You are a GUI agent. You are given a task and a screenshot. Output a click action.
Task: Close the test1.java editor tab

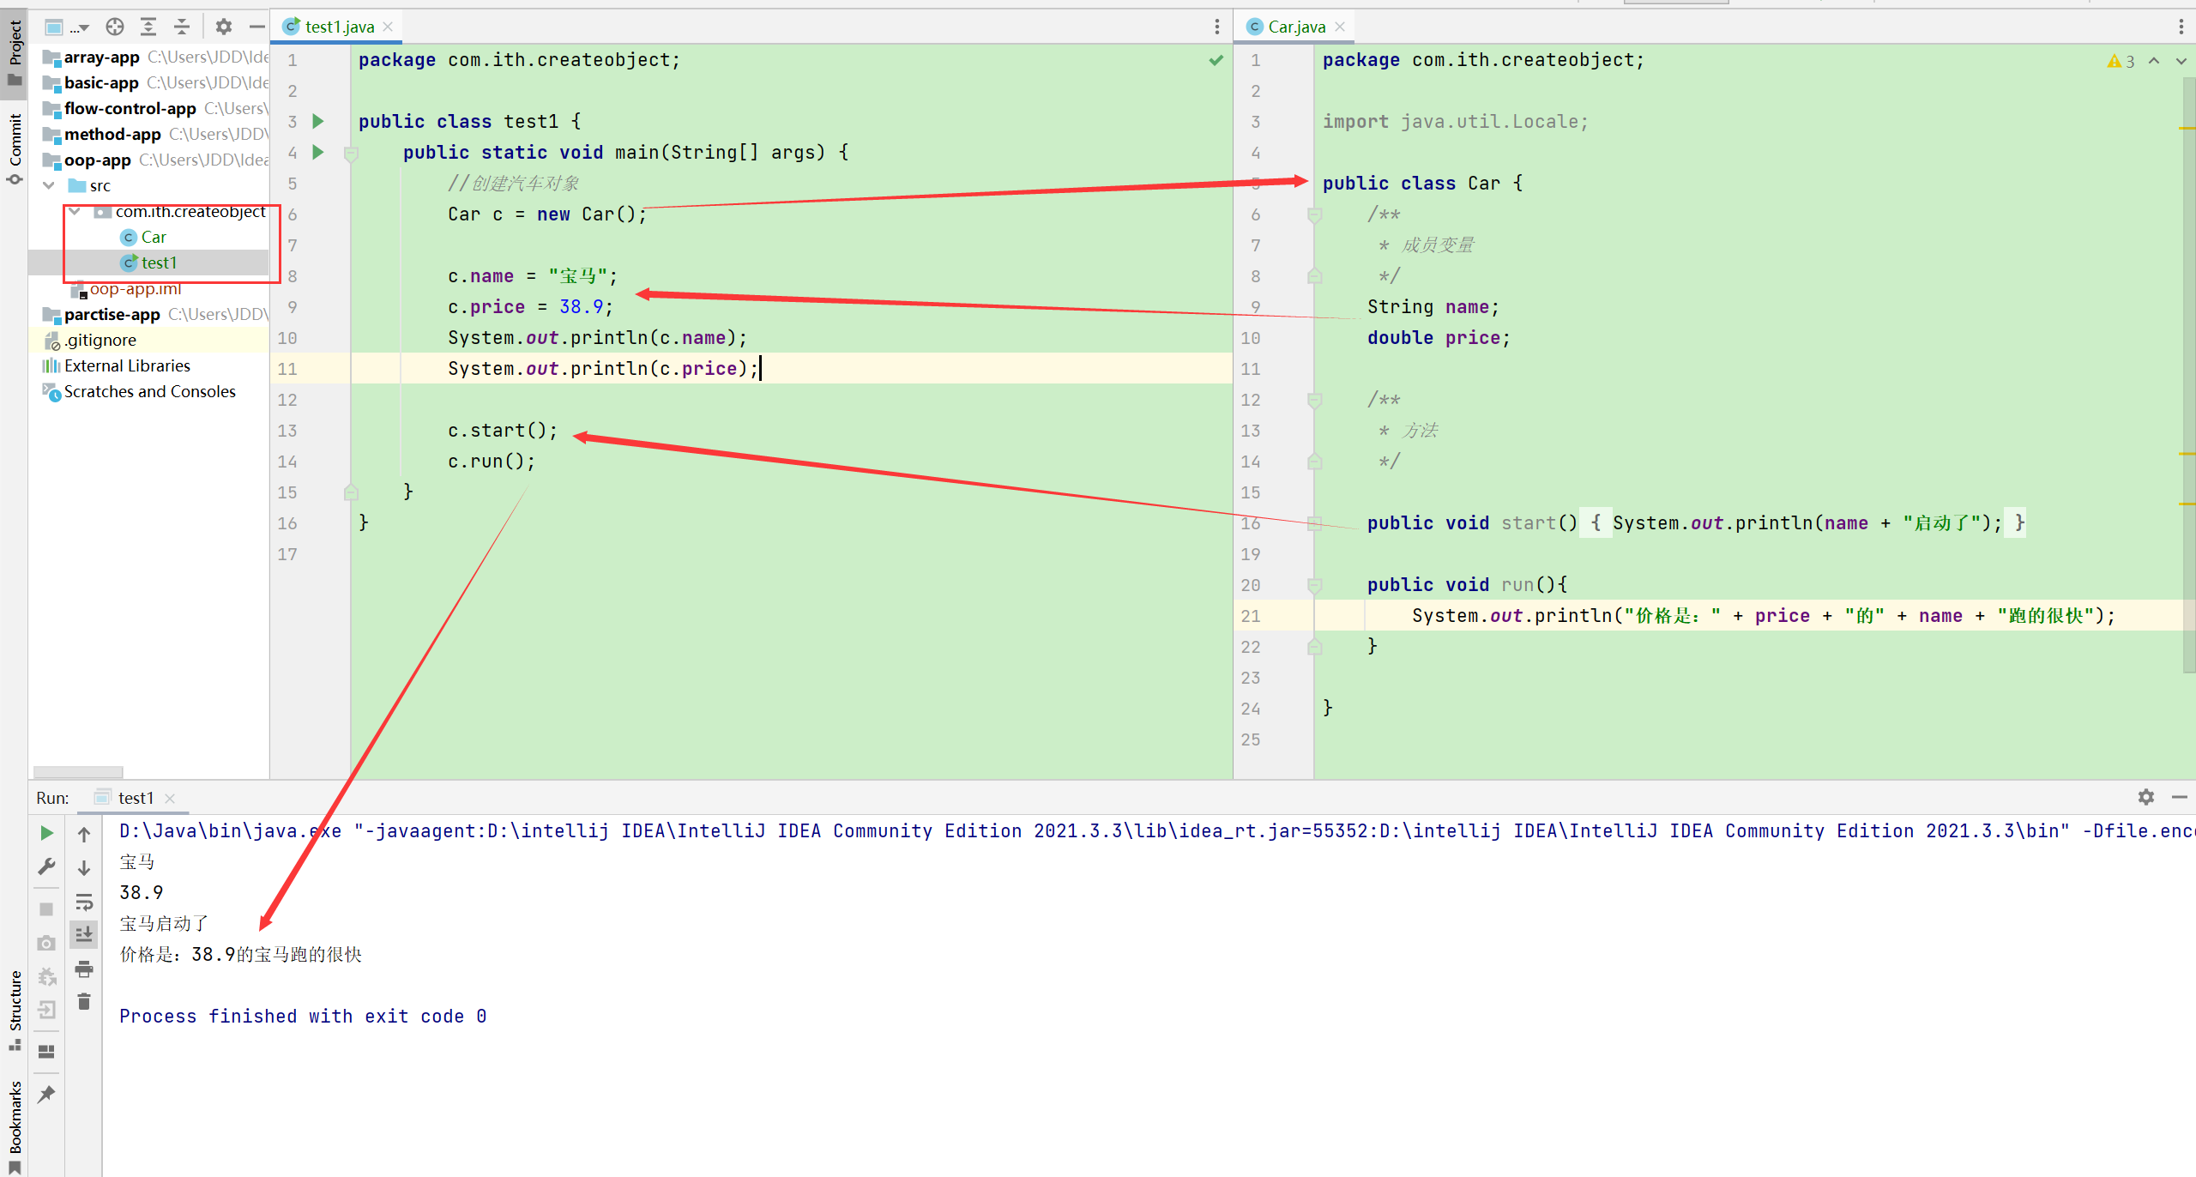[389, 27]
